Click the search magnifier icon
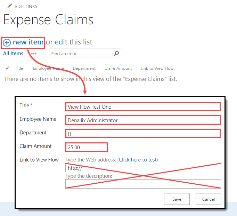 (x=116, y=53)
